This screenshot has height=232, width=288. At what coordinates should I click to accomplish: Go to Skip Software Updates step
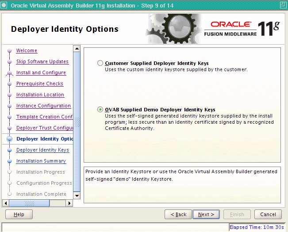click(x=42, y=61)
